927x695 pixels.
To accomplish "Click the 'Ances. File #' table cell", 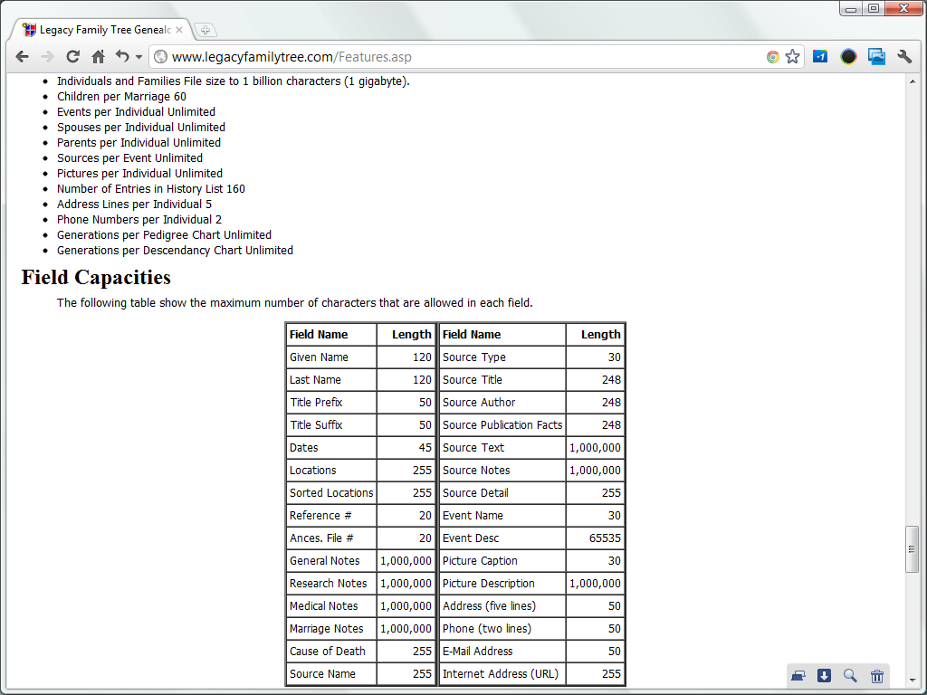I will click(331, 538).
